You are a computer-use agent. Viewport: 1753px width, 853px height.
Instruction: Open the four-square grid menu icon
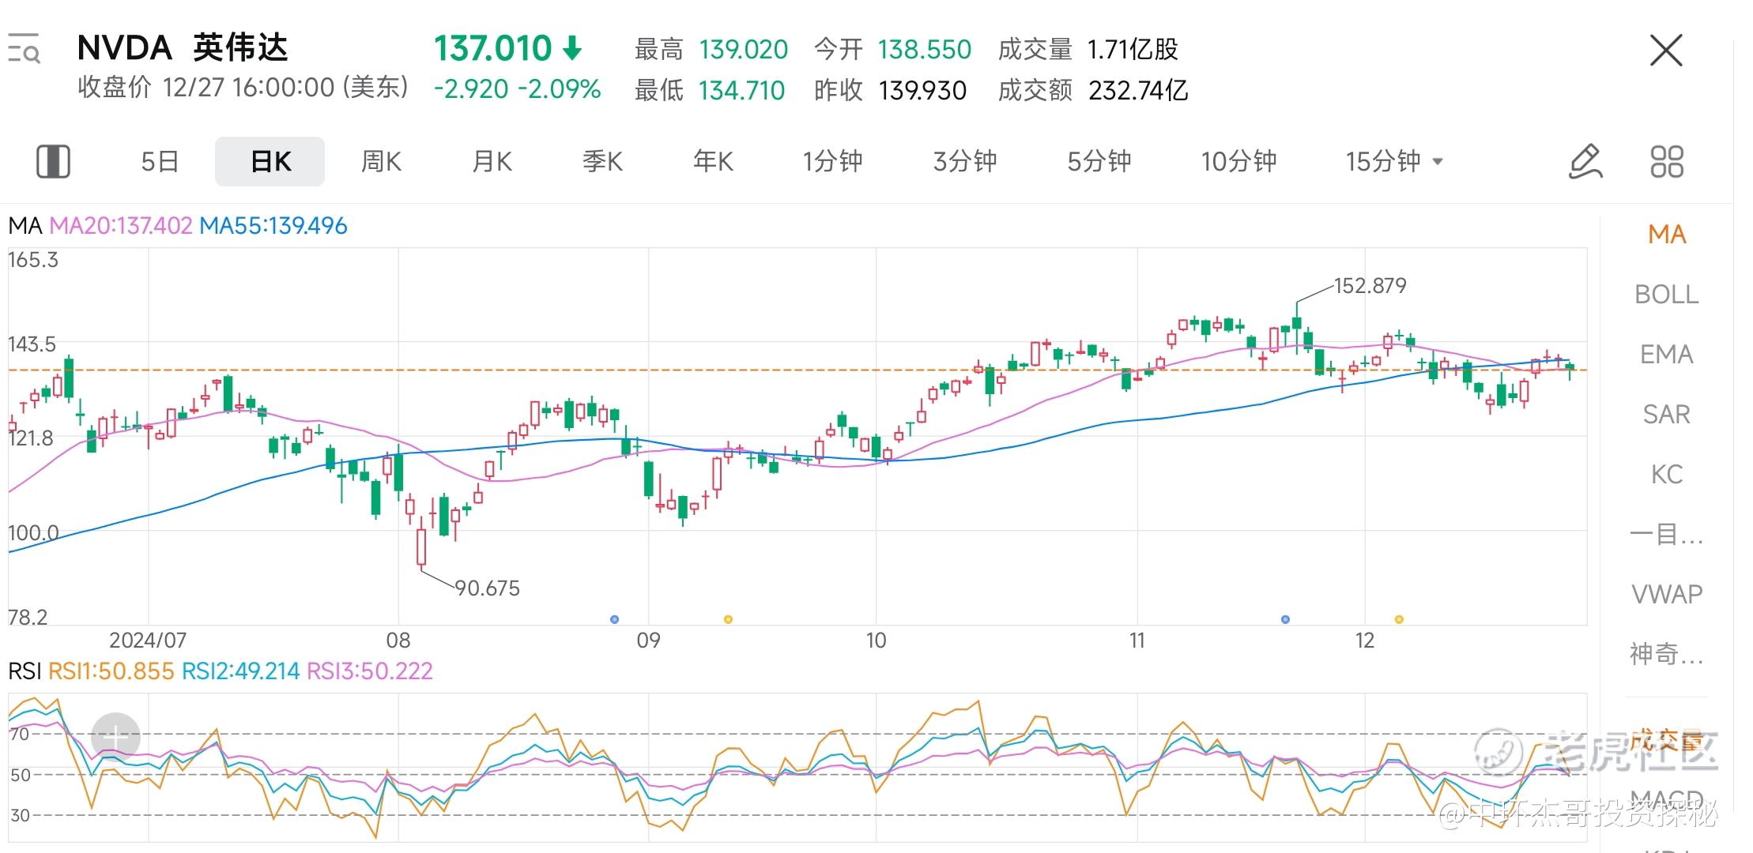tap(1667, 162)
